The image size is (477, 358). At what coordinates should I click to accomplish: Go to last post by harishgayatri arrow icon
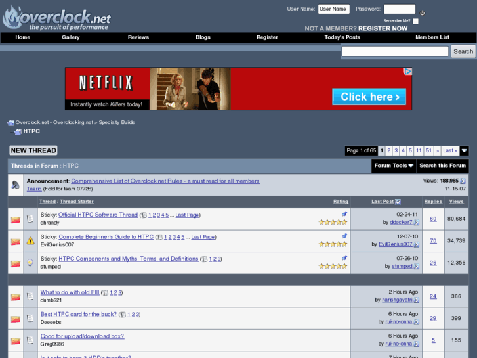point(417,300)
